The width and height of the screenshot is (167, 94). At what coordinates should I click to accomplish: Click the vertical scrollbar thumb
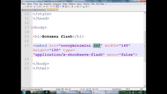point(145,46)
